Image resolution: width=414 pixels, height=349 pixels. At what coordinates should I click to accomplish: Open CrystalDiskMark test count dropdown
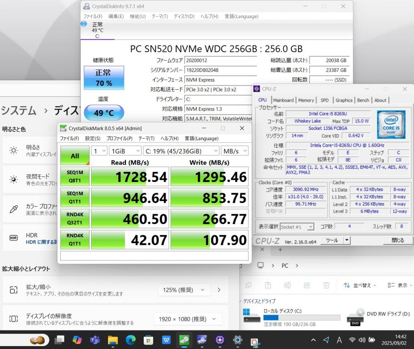click(x=99, y=151)
